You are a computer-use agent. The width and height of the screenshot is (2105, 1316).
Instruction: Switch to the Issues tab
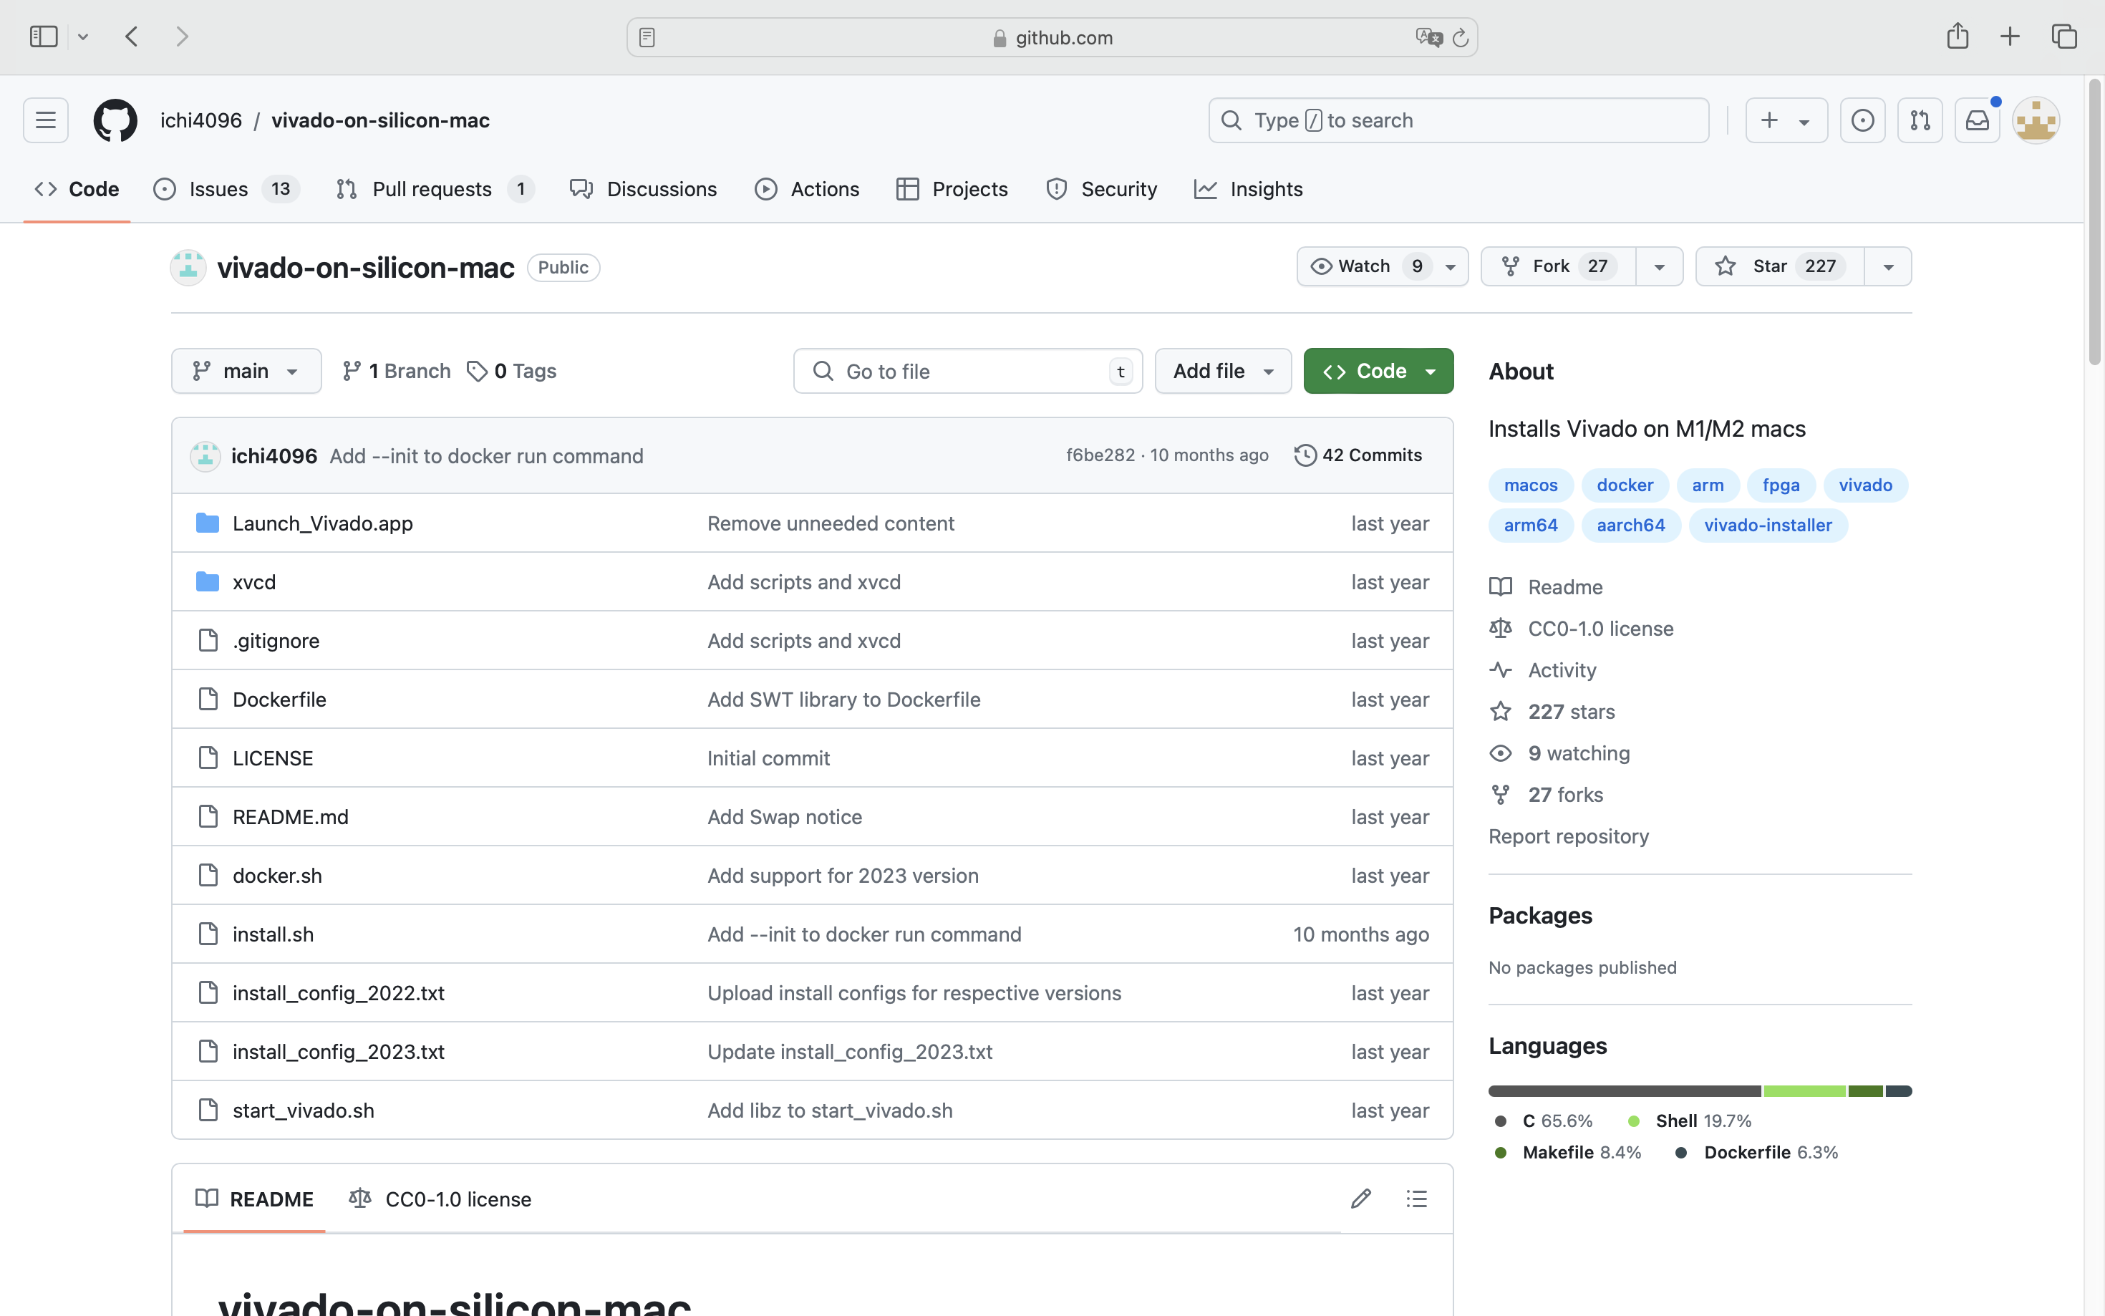pos(218,189)
